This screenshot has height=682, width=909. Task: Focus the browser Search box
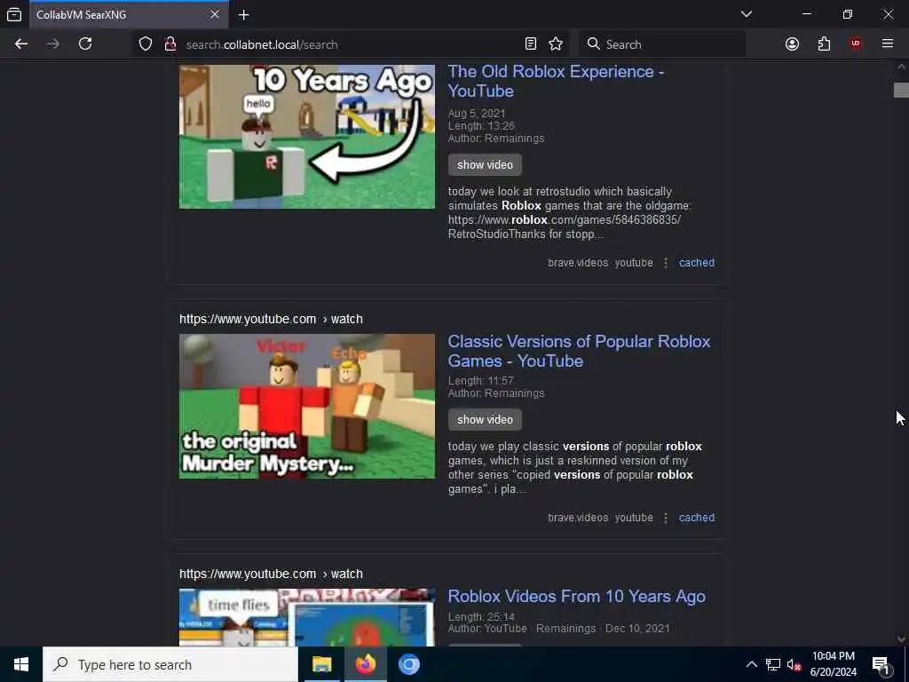coord(662,44)
